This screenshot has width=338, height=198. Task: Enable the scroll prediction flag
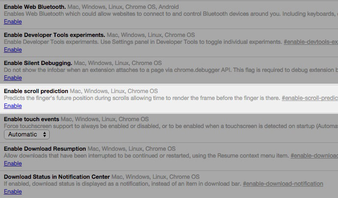tap(13, 106)
